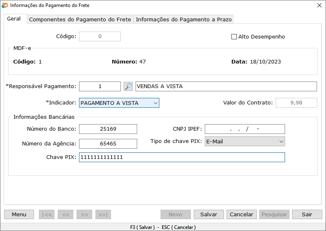Click the Cancelar button

click(x=241, y=214)
